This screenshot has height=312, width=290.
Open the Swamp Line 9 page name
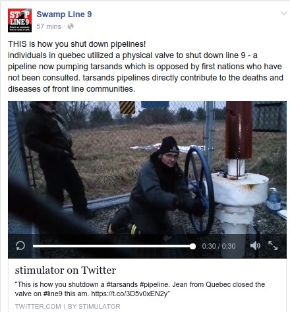tap(64, 15)
